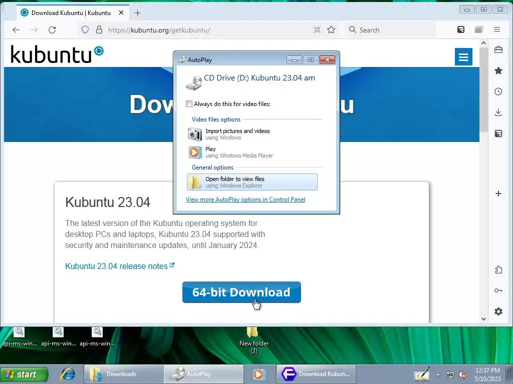
Task: Close the AutoPlay dialog
Action: [x=327, y=60]
